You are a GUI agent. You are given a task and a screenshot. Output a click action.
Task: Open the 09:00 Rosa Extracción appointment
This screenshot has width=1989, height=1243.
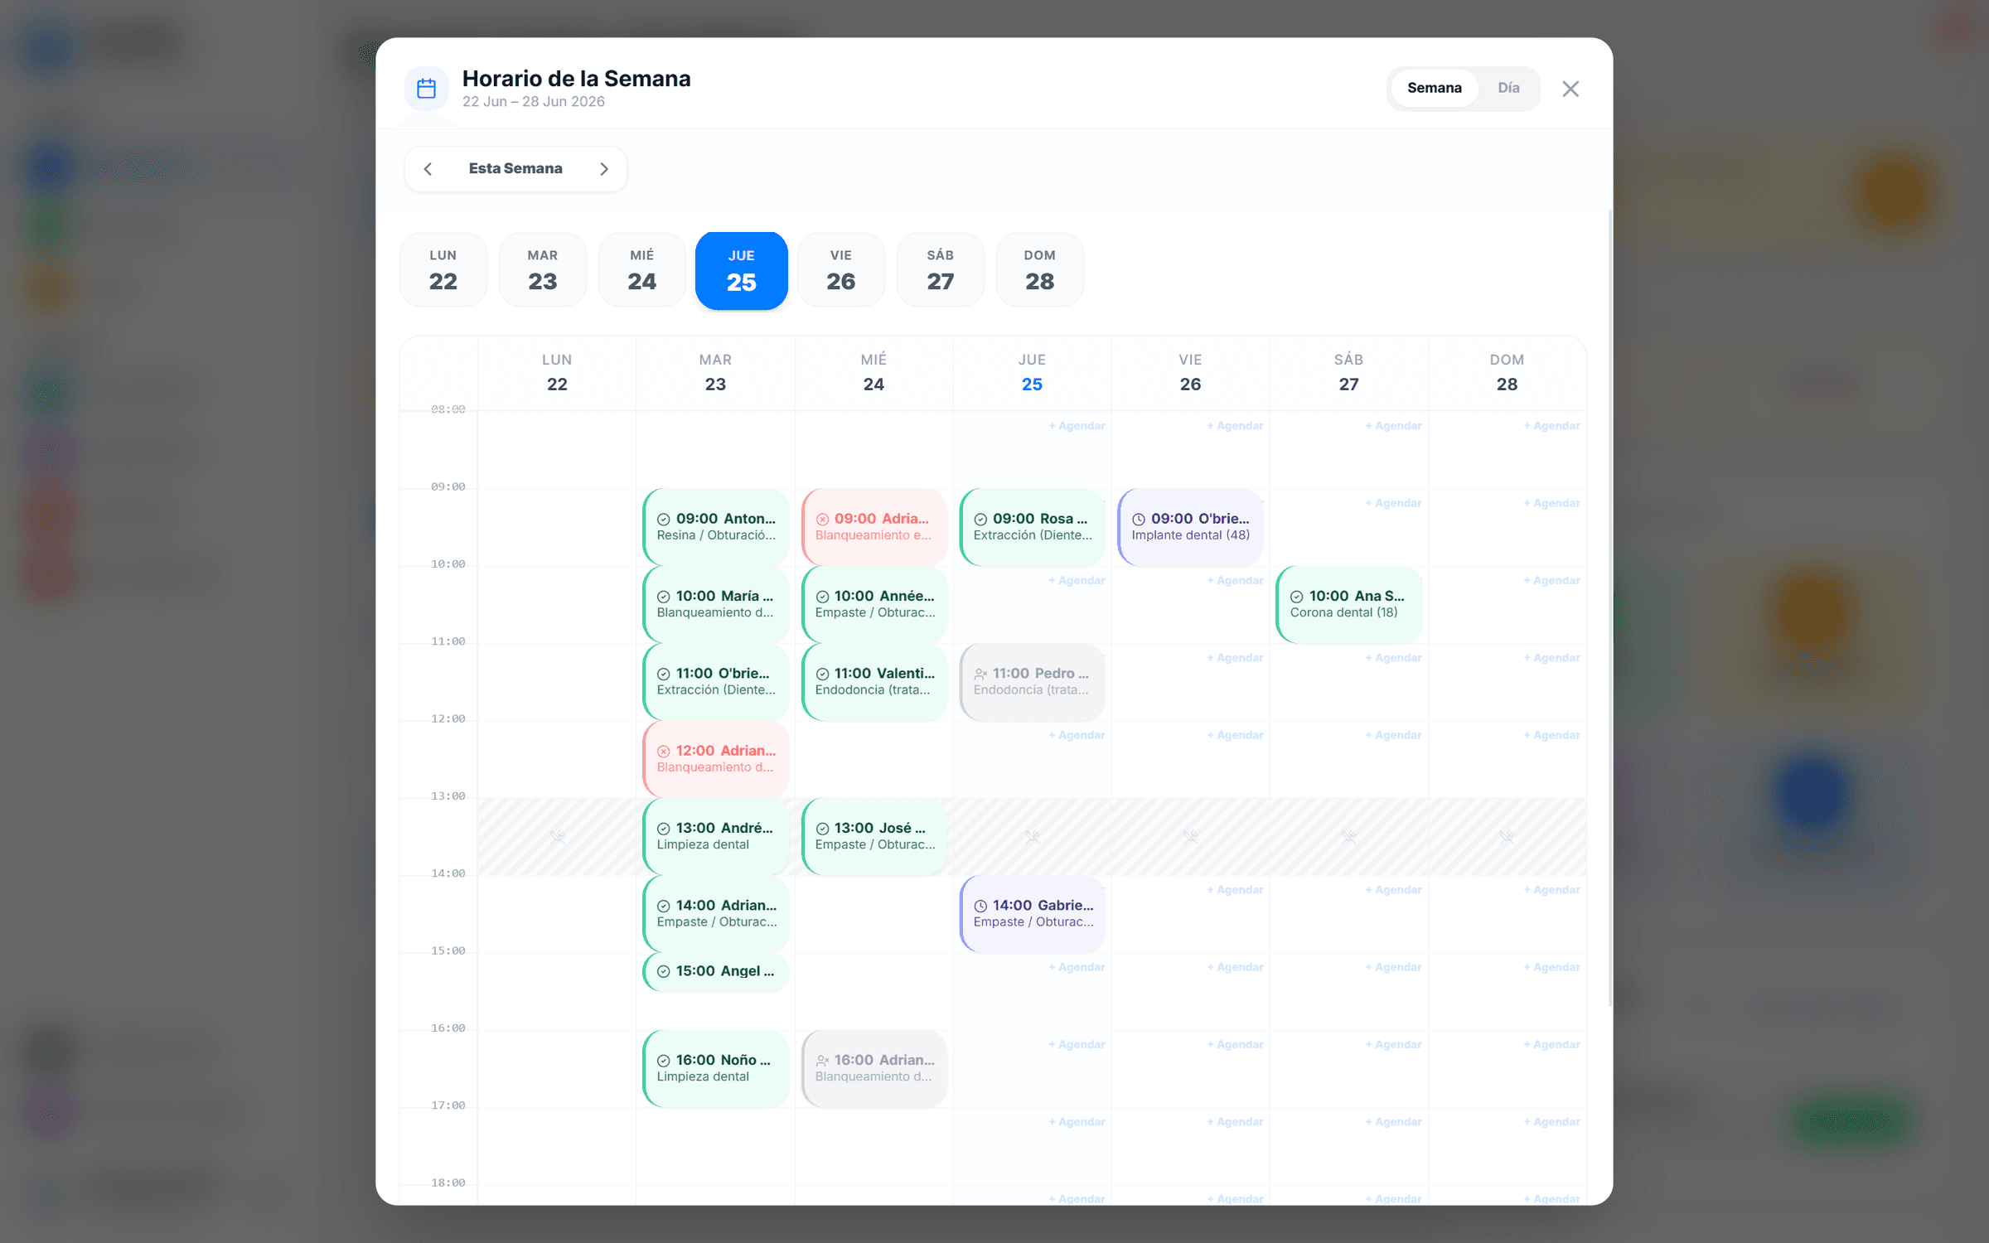[1033, 527]
